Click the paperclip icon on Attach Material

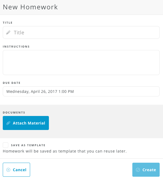coord(8,123)
